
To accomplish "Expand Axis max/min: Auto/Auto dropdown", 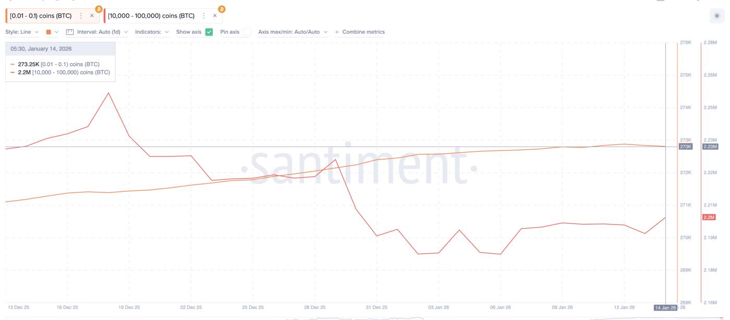I will tap(293, 32).
